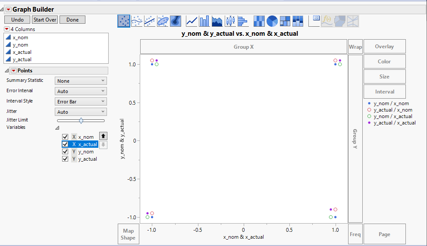Click legend entry y_nom / x_actual

coord(390,116)
